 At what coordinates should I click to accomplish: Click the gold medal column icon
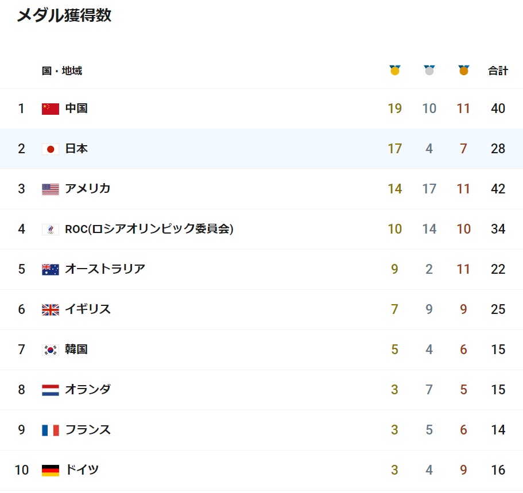394,70
